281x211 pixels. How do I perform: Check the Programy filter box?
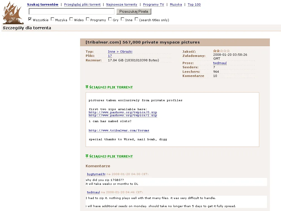pos(88,19)
